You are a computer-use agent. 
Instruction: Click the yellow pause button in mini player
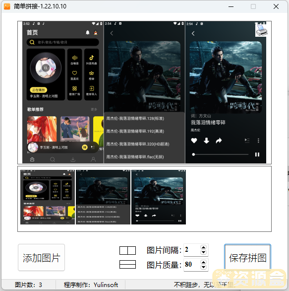coord(85,147)
